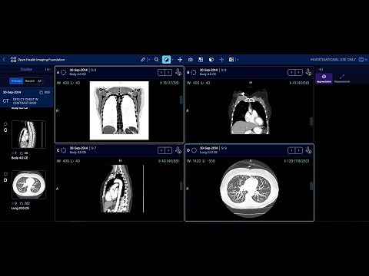
Task: Select the sagittal Body 4.0 CE thumbnail C
Action: (x=28, y=134)
